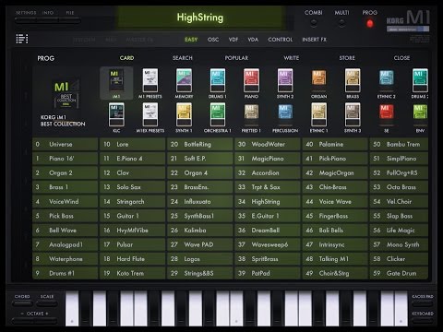This screenshot has width=443, height=332.
Task: Open the STORE section
Action: pyautogui.click(x=347, y=58)
